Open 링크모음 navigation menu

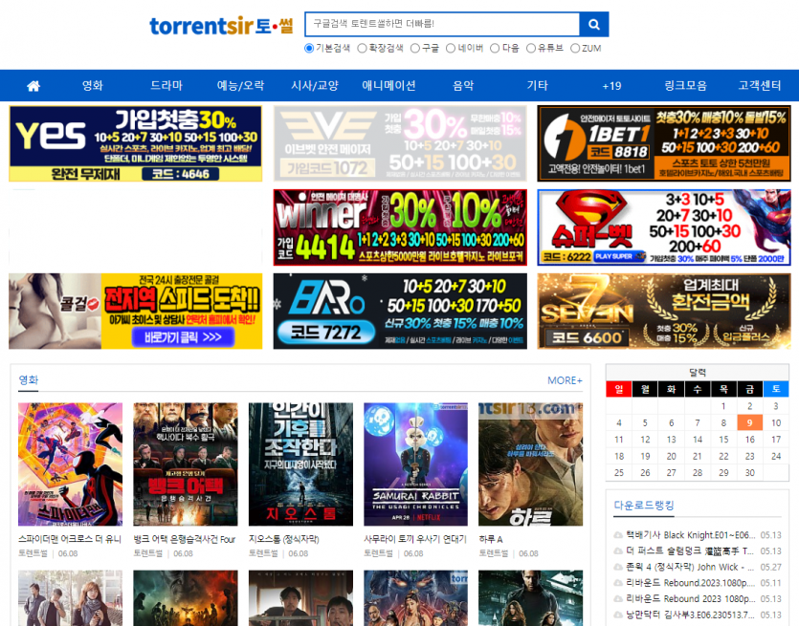coord(685,85)
